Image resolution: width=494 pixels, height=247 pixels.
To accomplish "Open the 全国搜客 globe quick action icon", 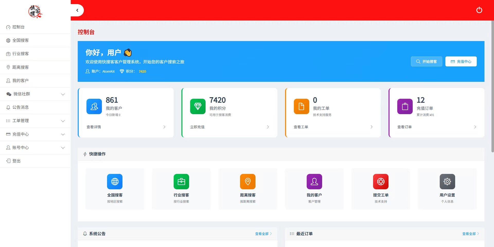I will [x=115, y=182].
